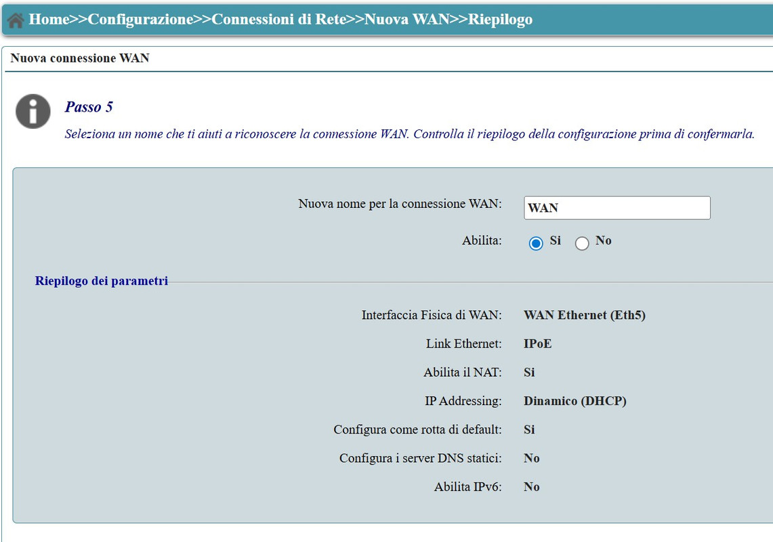Click the No value for Abilita IPv6
773x542 pixels.
(531, 486)
